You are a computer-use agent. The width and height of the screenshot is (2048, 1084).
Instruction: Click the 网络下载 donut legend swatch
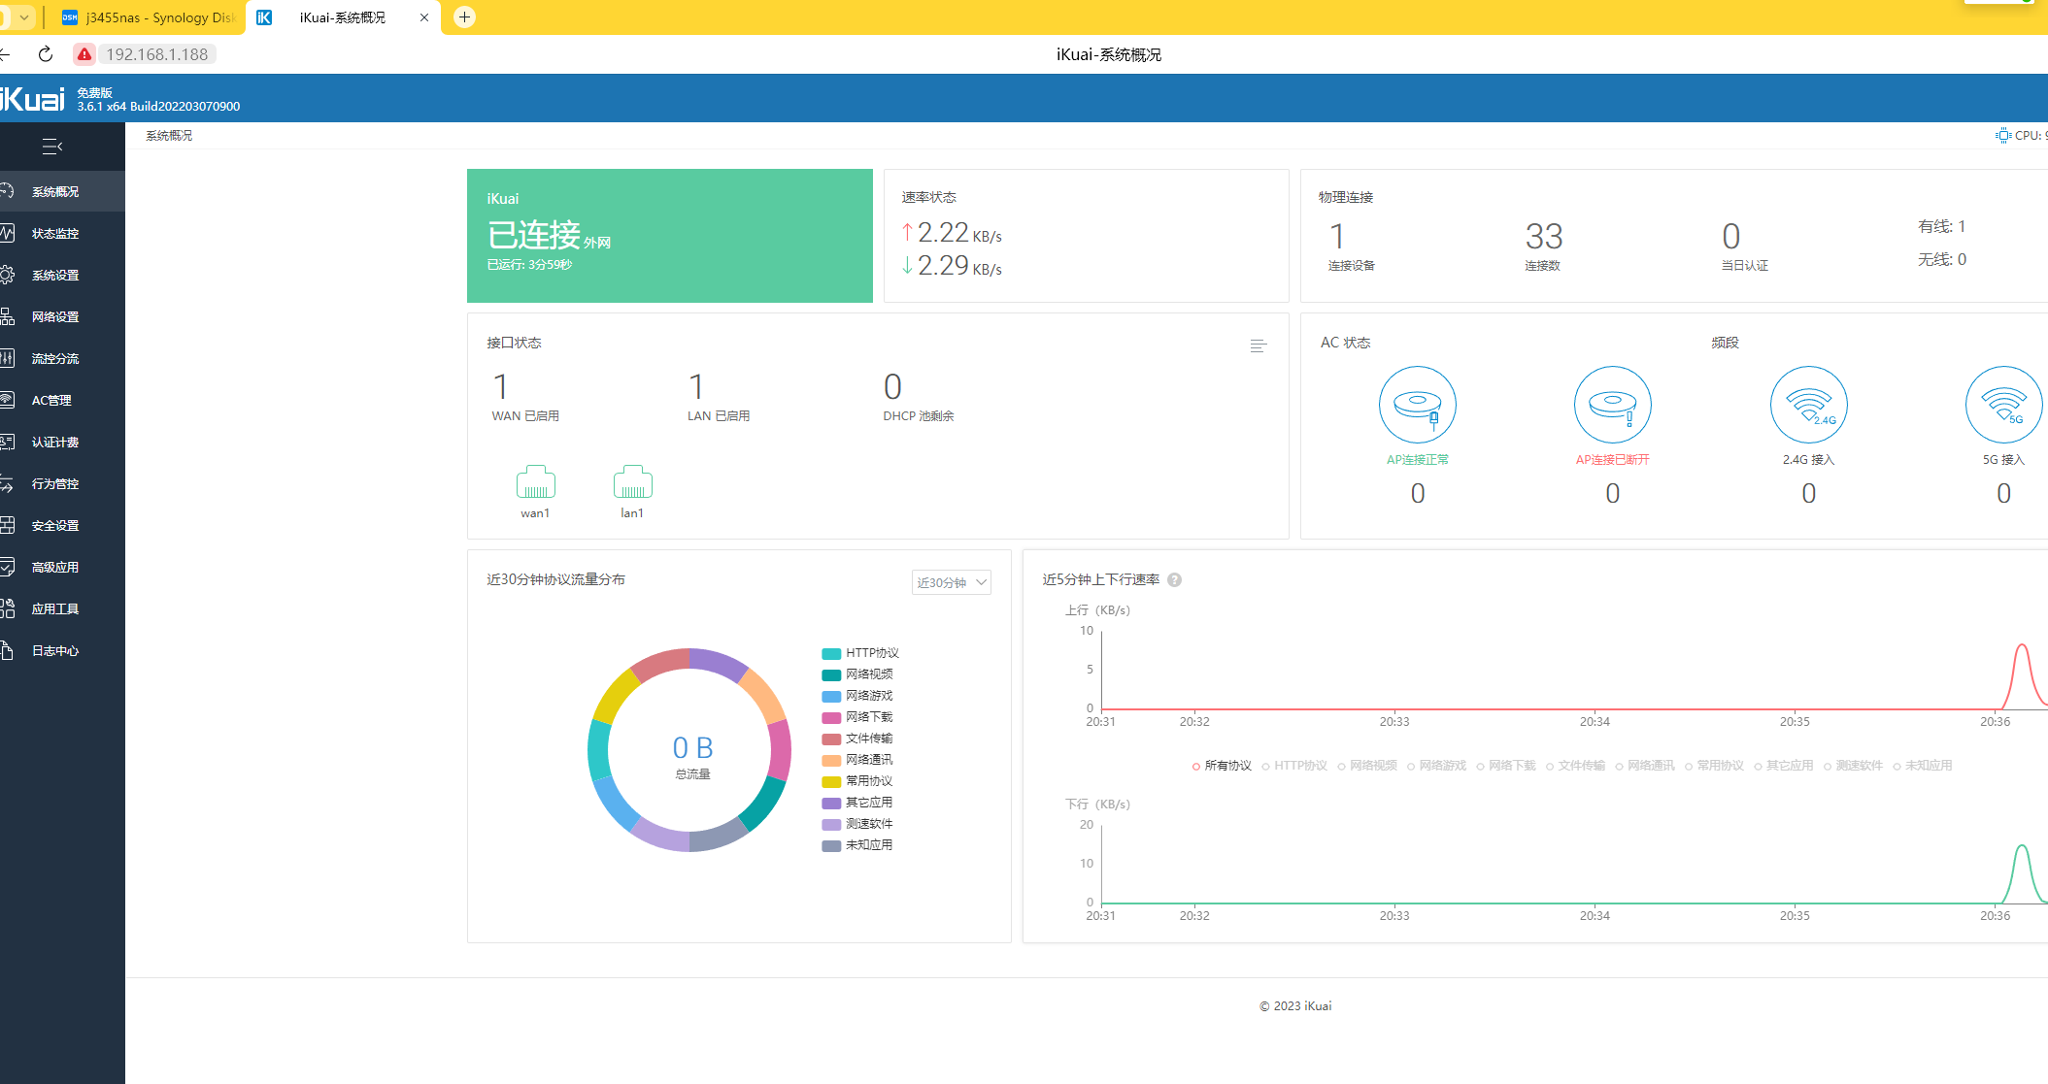click(831, 718)
